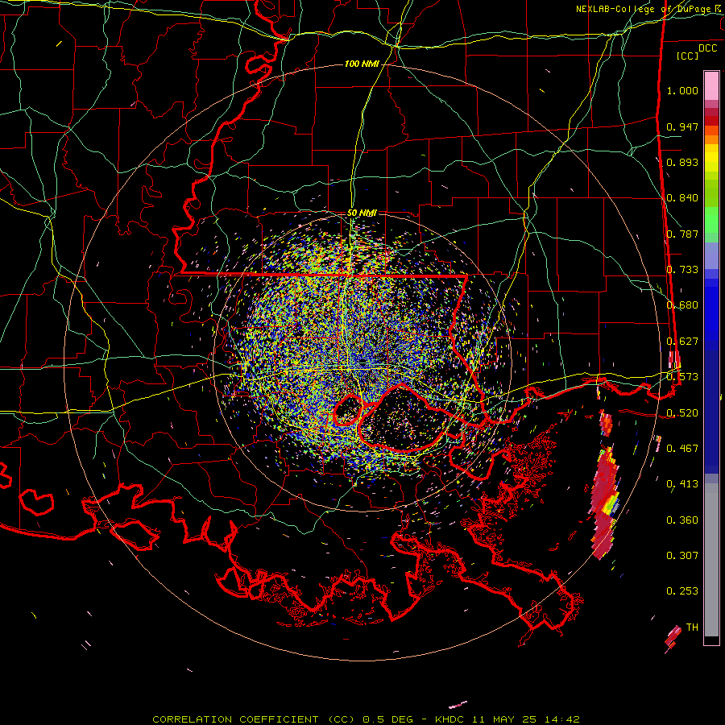Click the 0.893 color scale value
This screenshot has width=725, height=725.
(x=682, y=162)
